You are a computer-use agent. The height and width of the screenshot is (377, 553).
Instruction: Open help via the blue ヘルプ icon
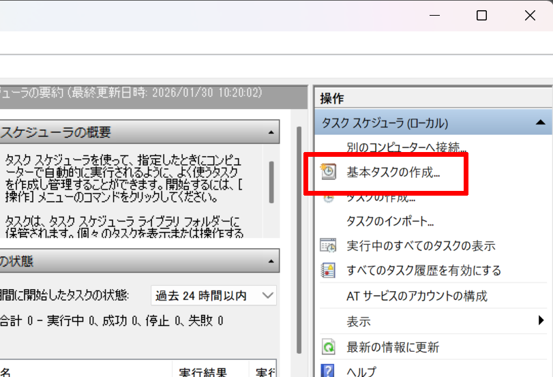pyautogui.click(x=328, y=370)
